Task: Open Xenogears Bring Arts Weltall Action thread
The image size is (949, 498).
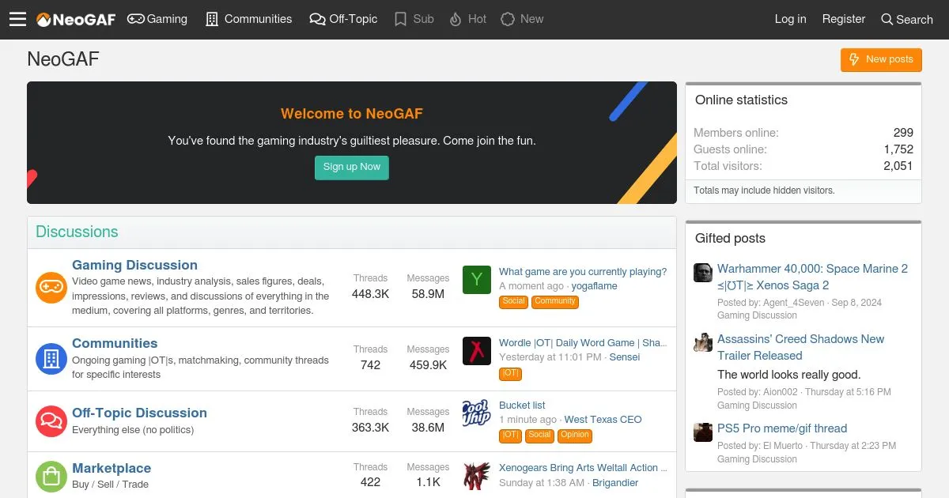Action: [583, 467]
